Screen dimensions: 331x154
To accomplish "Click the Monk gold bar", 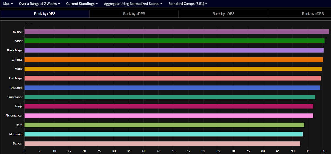I will [x=173, y=69].
